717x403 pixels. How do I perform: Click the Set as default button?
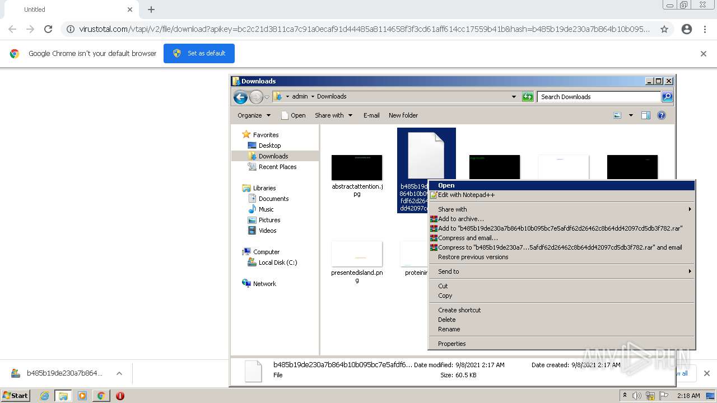pyautogui.click(x=199, y=53)
